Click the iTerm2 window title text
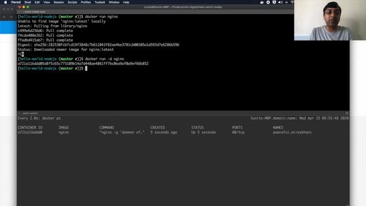This screenshot has height=206, width=366. point(183,7)
